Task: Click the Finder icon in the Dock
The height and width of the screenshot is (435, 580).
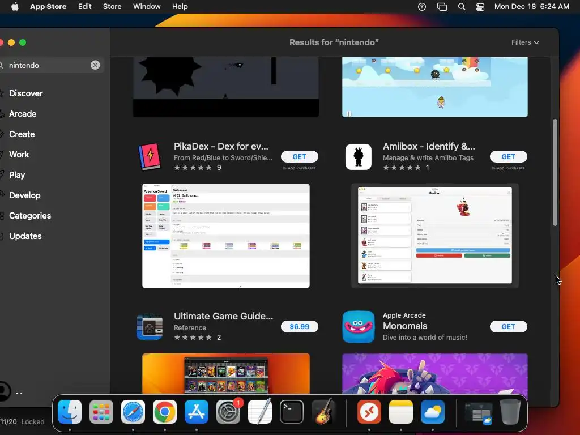Action: point(70,412)
